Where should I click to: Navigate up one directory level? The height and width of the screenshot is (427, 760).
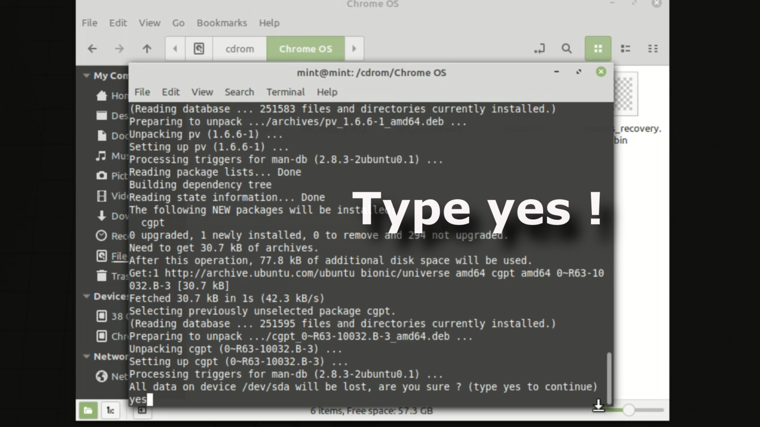coord(147,49)
